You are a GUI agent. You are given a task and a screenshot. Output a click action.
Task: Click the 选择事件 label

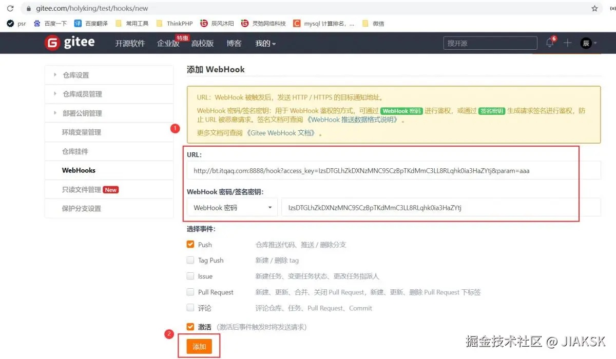[x=201, y=229]
